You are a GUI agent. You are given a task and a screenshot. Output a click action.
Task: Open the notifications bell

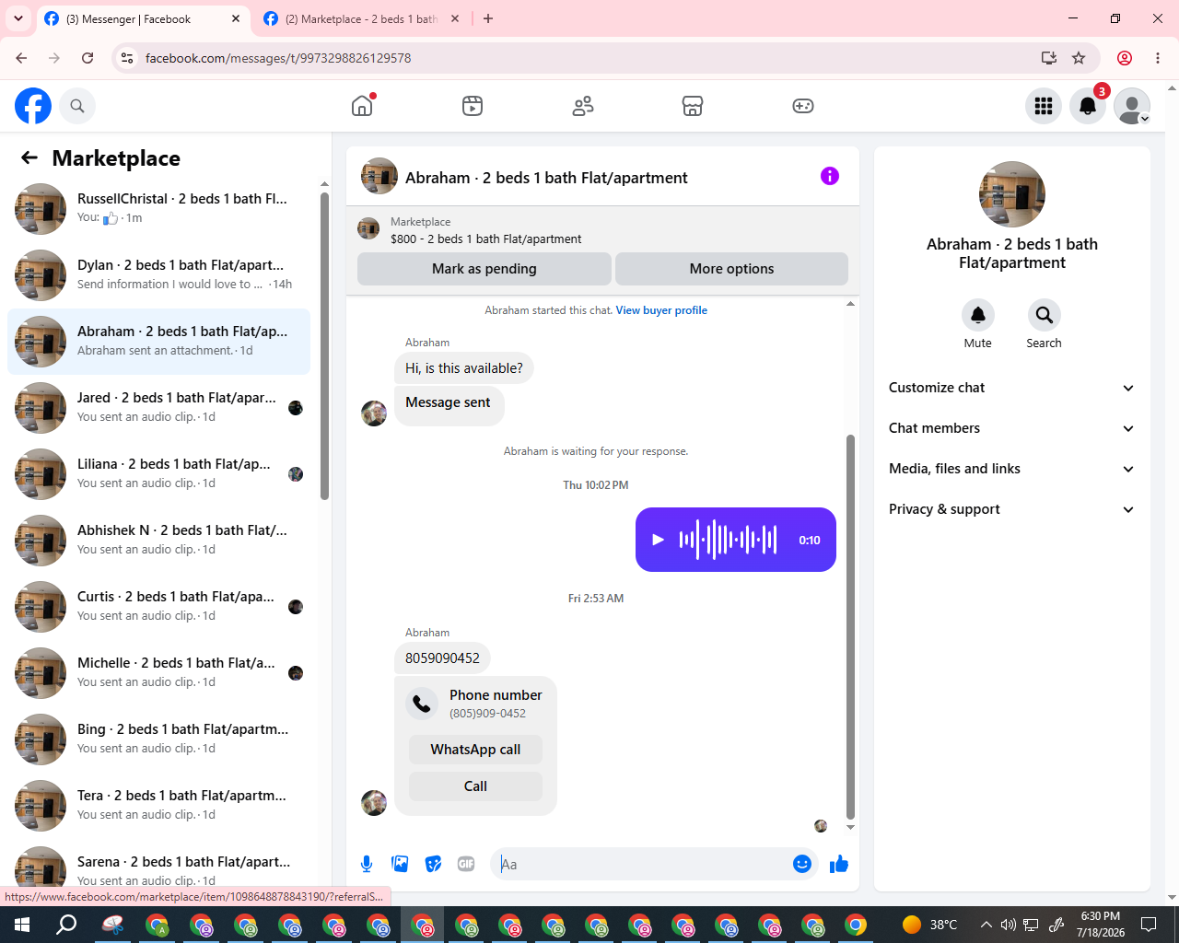[1088, 106]
